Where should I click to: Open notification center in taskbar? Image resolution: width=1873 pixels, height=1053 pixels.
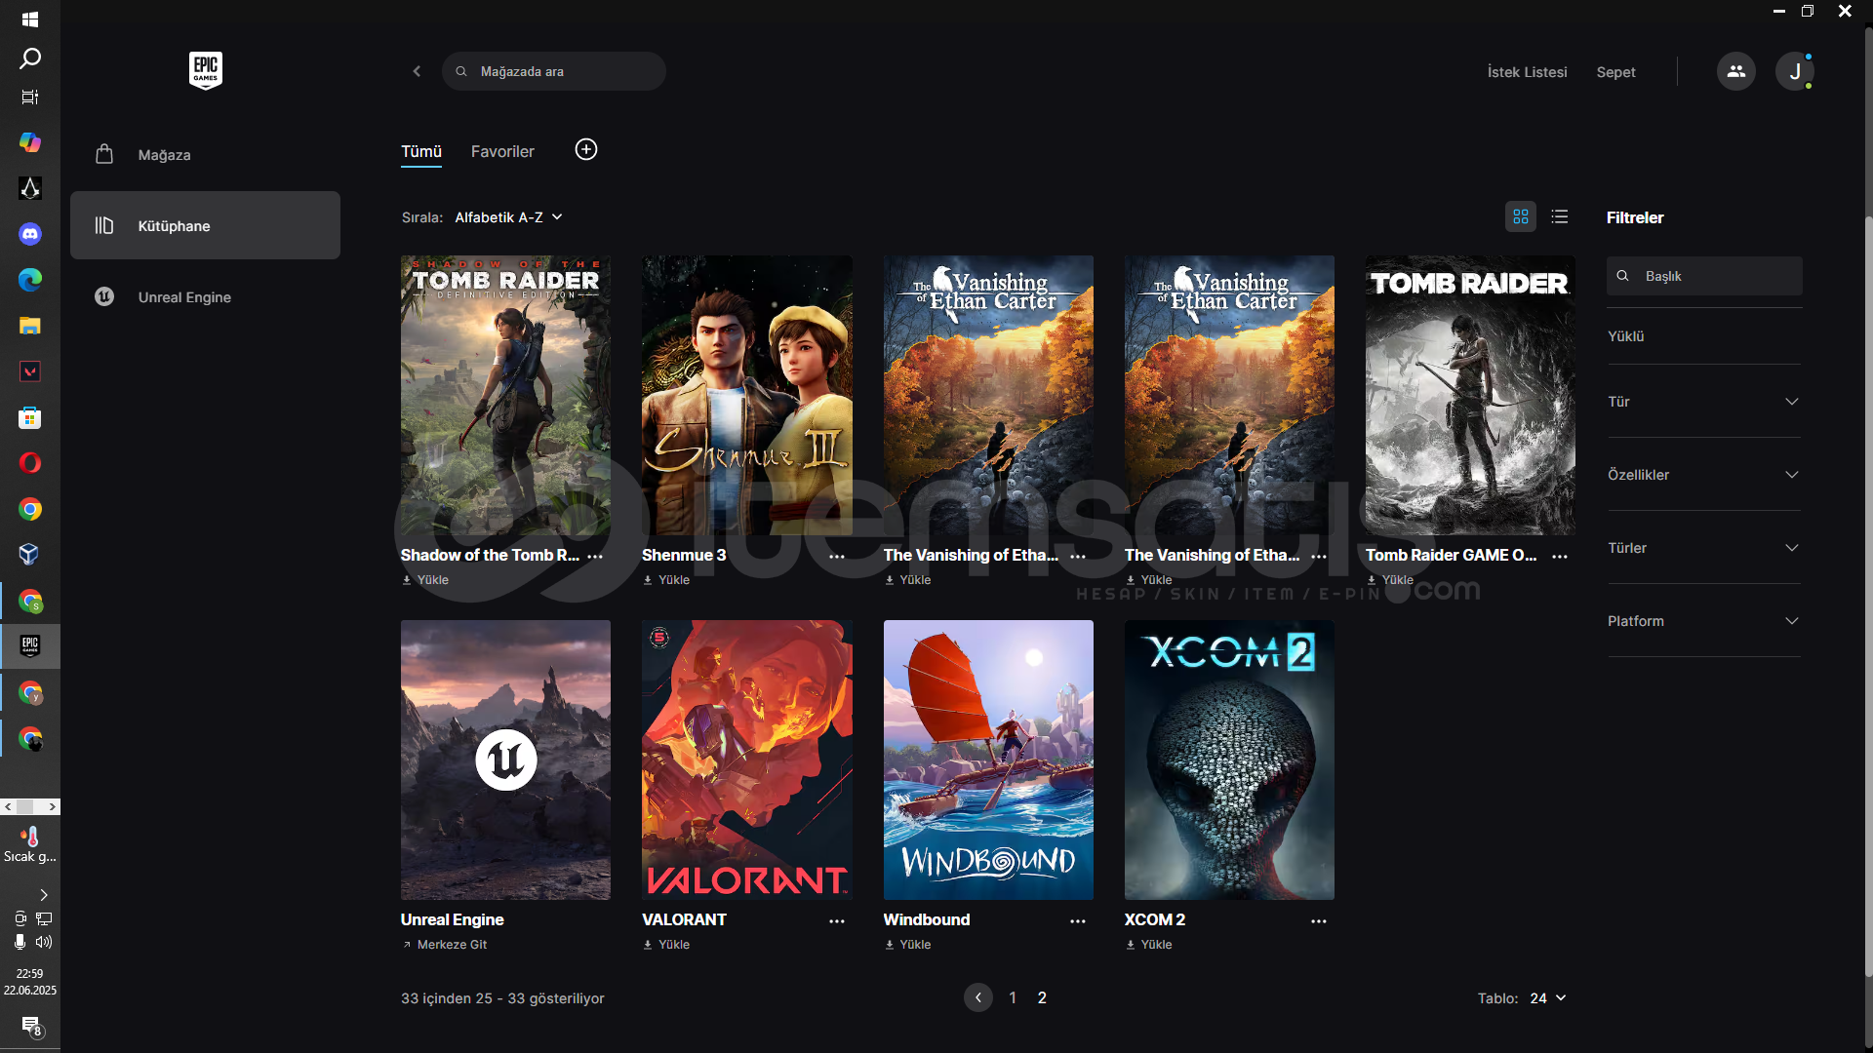click(30, 1026)
